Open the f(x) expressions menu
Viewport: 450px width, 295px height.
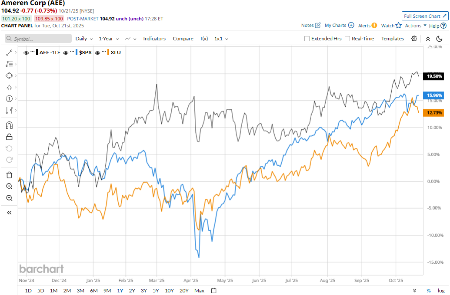tap(204, 39)
